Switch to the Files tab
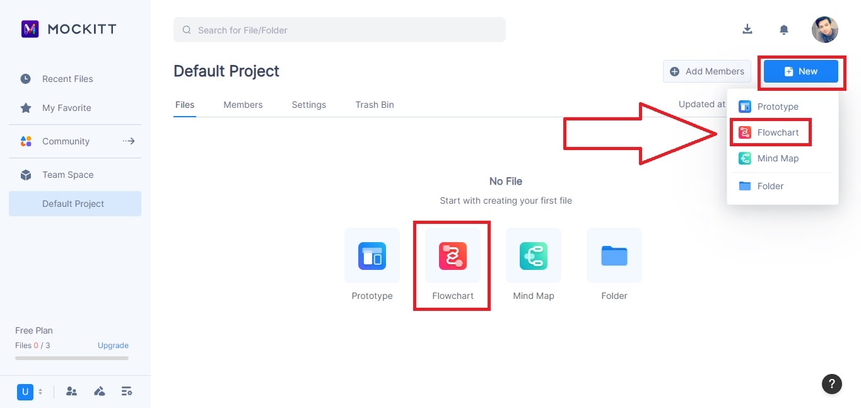Viewport: 861px width, 408px height. tap(185, 105)
